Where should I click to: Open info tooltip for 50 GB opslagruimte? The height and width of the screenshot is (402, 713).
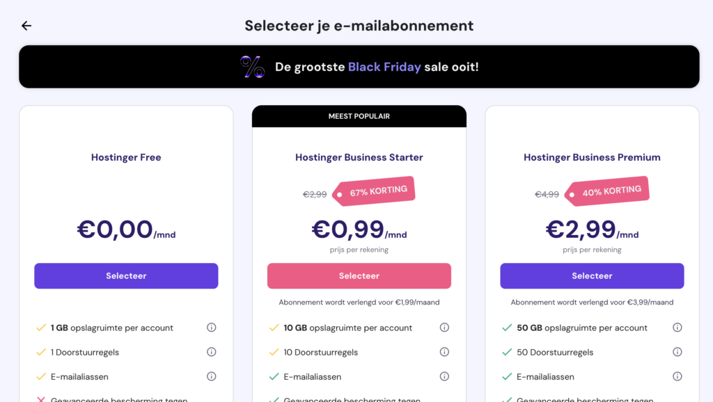click(677, 327)
